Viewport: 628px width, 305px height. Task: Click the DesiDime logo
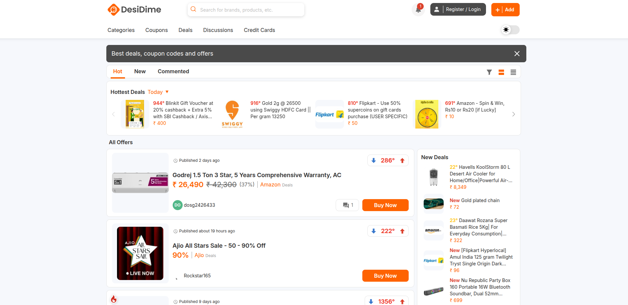tap(134, 10)
